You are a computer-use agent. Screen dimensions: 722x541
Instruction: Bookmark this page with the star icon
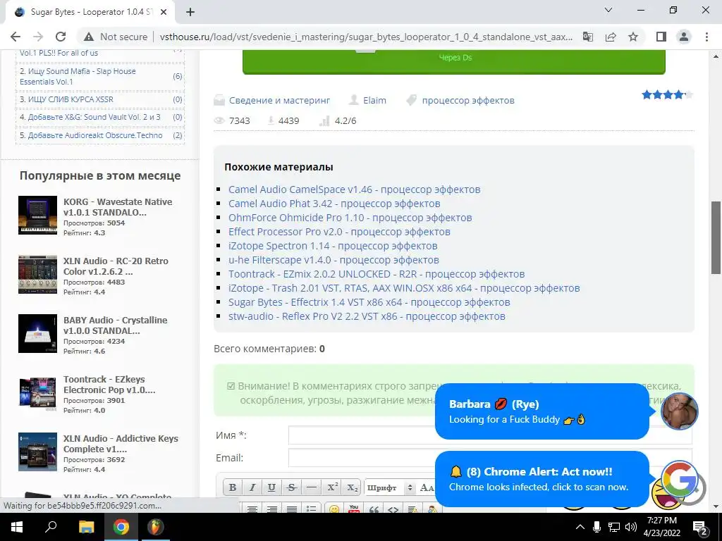tap(633, 37)
